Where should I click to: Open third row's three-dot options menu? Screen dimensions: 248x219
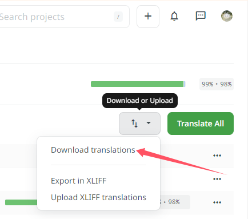pos(217,202)
